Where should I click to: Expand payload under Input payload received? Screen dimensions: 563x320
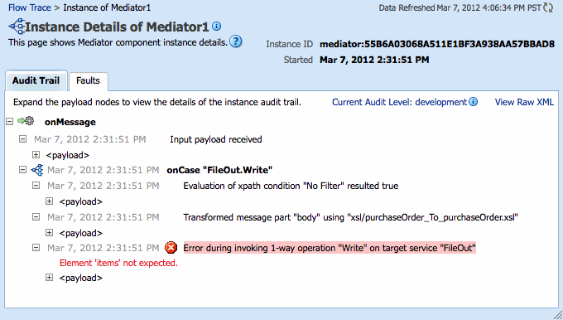pyautogui.click(x=36, y=154)
